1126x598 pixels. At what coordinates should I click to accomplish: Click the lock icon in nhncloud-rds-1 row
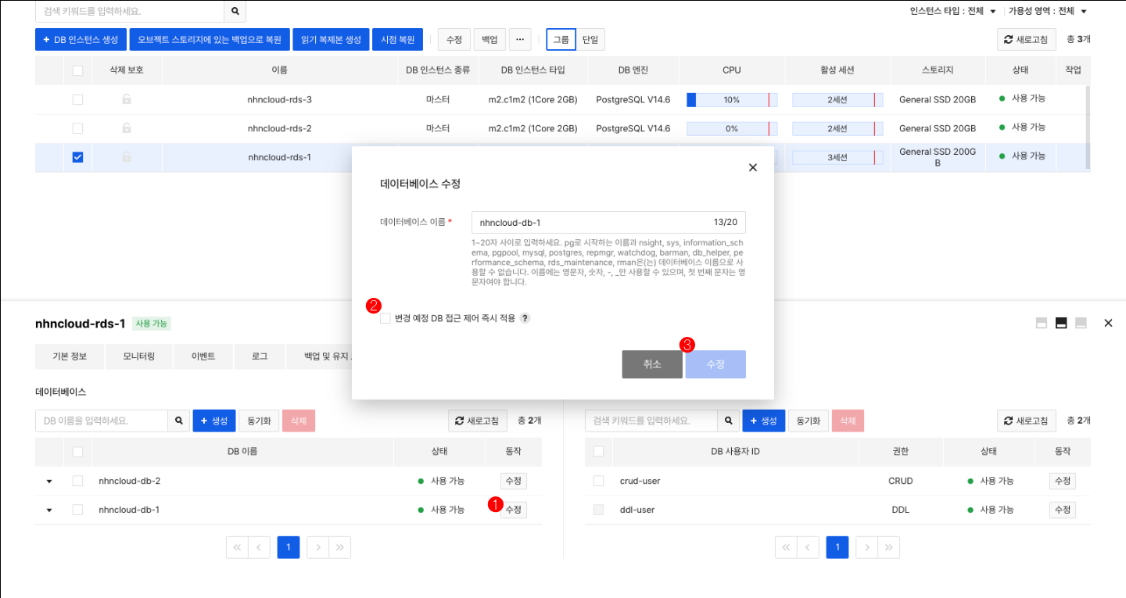(x=127, y=157)
